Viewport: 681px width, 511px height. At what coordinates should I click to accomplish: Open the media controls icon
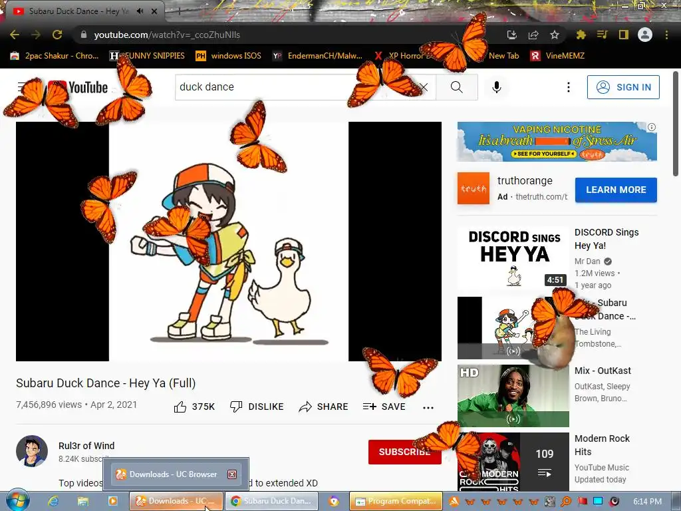click(x=602, y=35)
